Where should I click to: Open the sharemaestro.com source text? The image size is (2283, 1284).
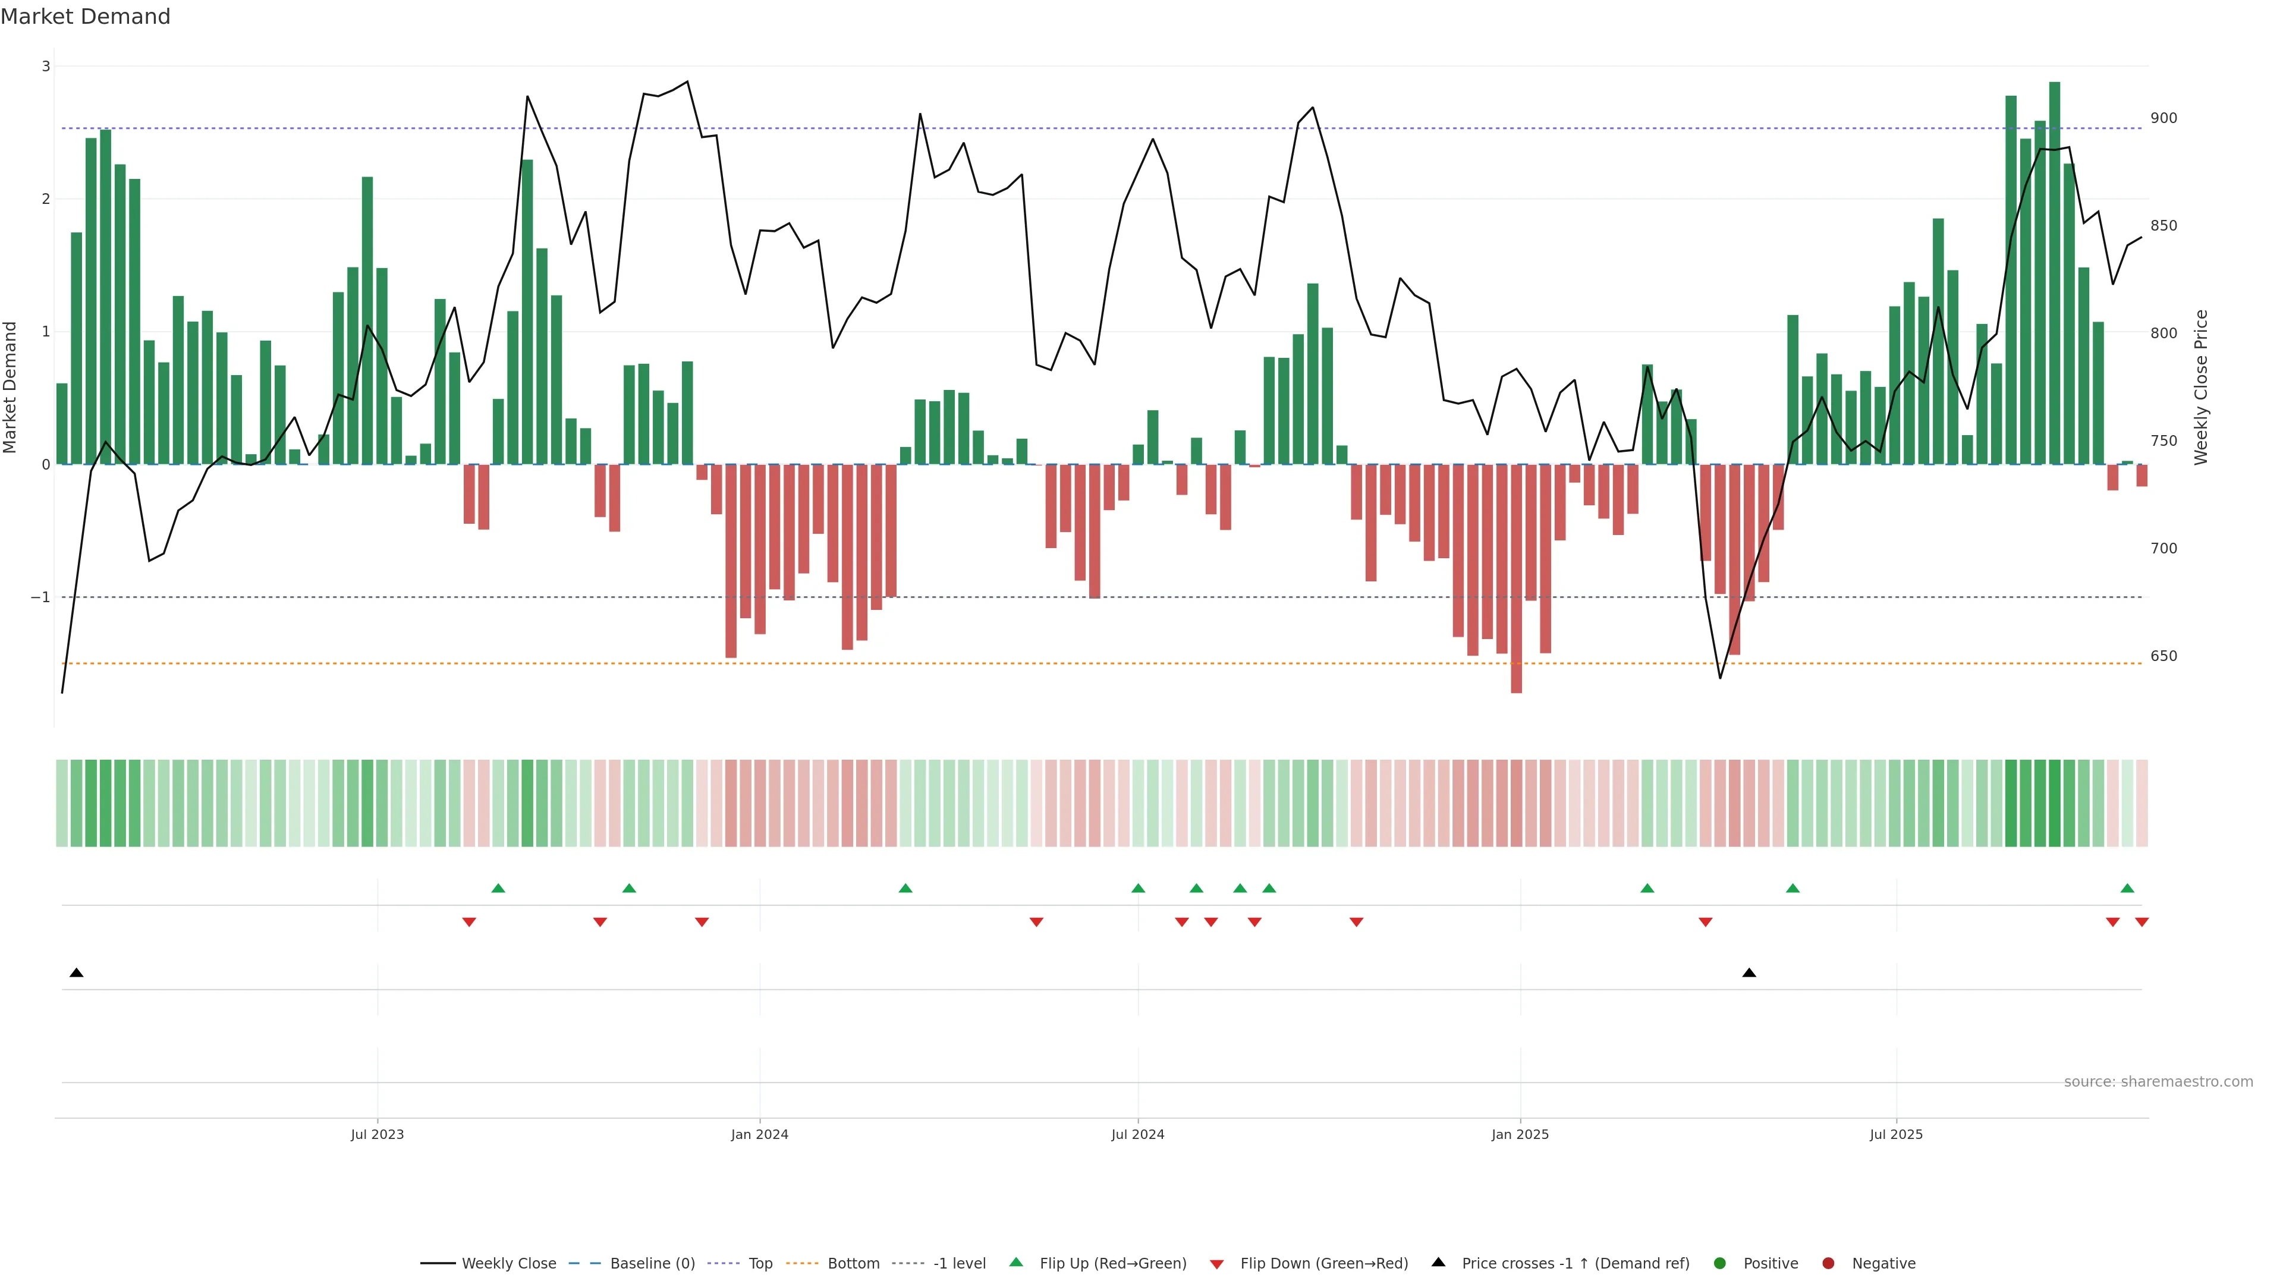(2158, 1082)
